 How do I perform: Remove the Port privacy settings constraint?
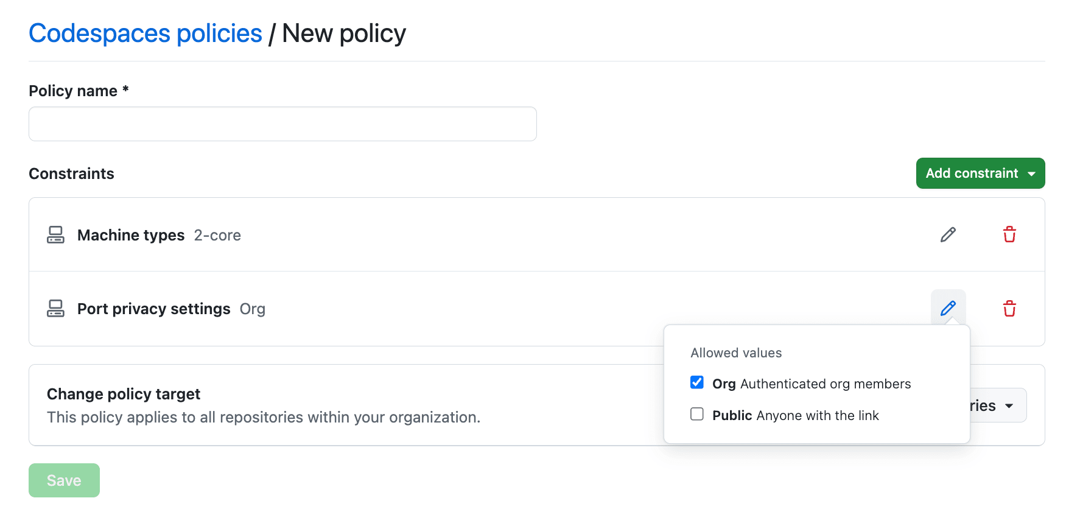click(1009, 309)
